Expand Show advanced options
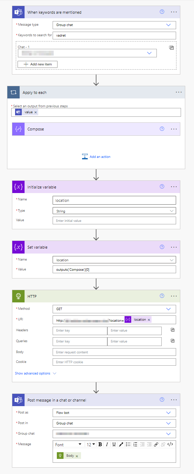 tap(35, 373)
